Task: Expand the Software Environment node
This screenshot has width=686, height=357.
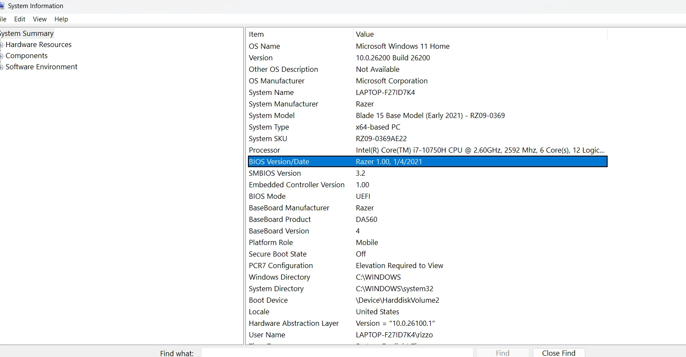Action: (x=2, y=67)
